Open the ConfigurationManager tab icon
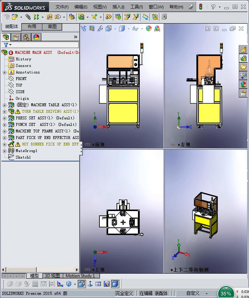Viewport: 249px width, 298px height. click(26, 37)
